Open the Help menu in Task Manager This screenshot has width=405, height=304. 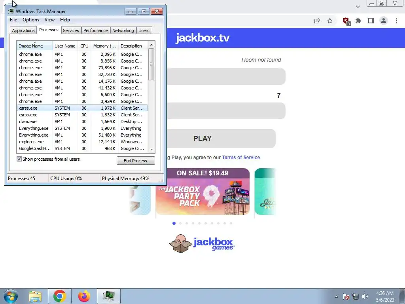coord(65,20)
